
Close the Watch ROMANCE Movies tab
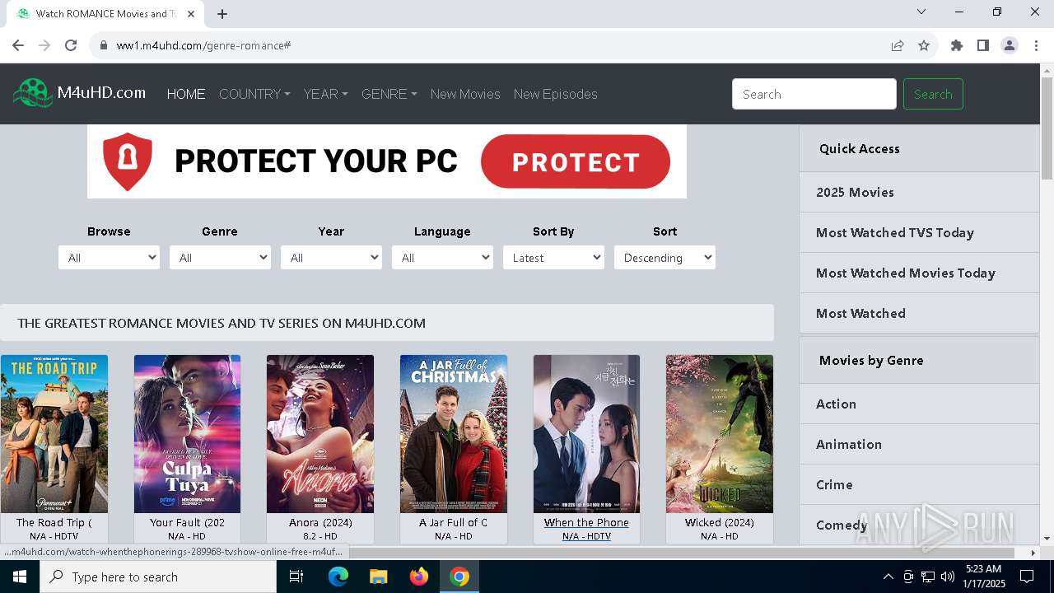pyautogui.click(x=192, y=14)
